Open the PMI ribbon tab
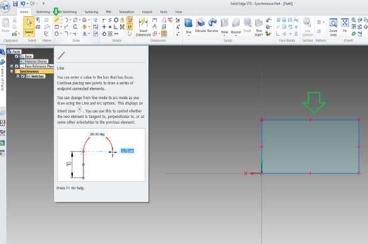Viewport: 368px width, 244px height. click(108, 12)
